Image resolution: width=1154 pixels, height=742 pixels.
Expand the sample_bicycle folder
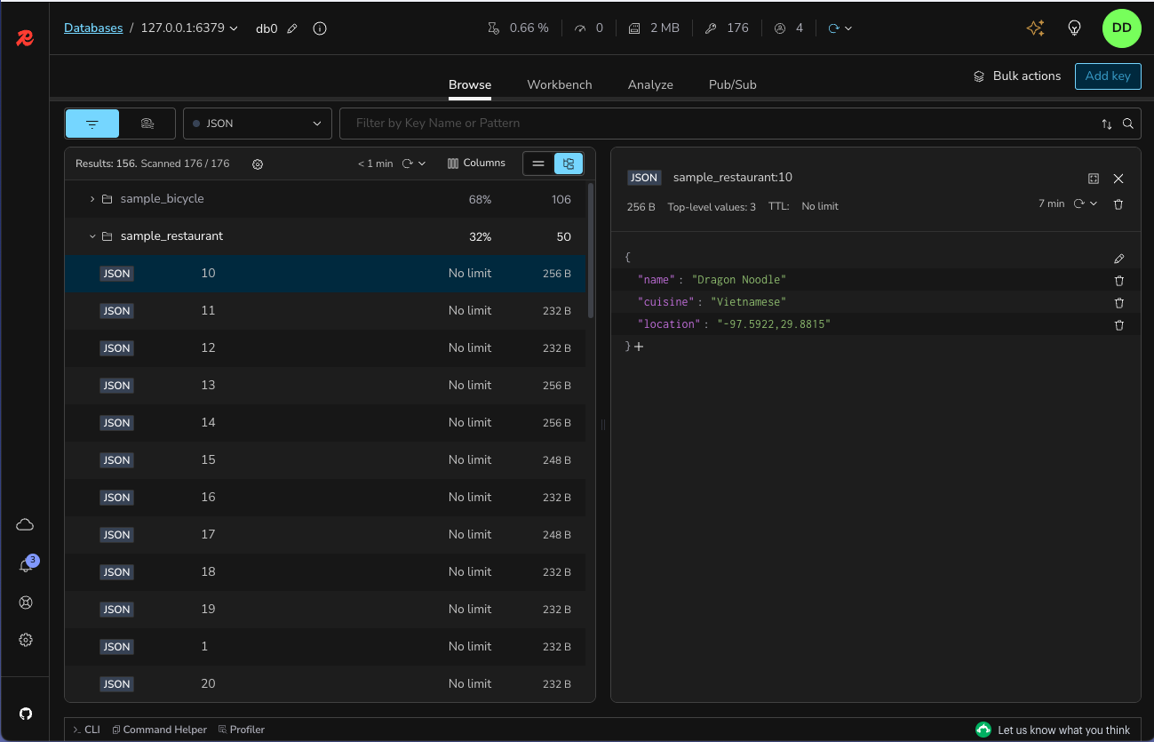point(92,199)
